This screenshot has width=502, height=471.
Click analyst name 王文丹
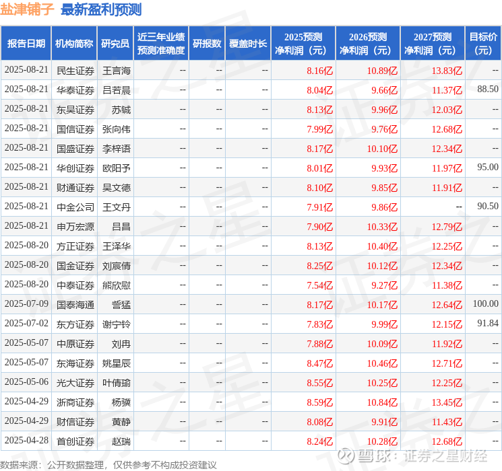pyautogui.click(x=117, y=207)
